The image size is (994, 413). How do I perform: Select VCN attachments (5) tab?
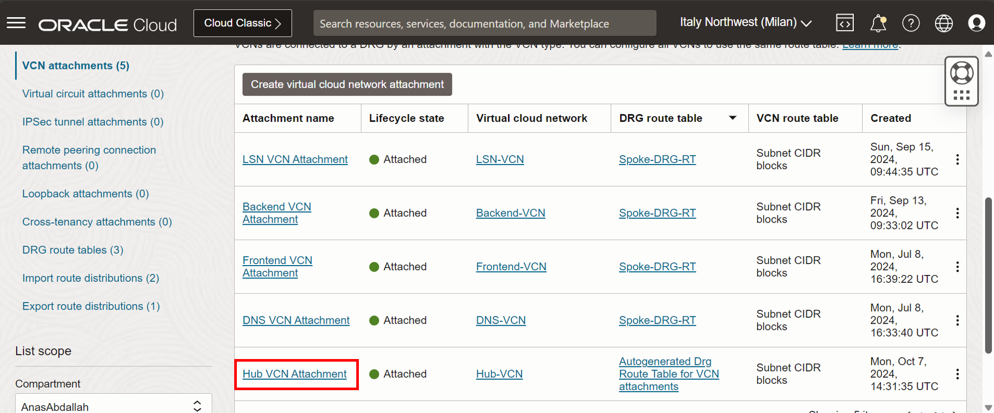pos(76,65)
